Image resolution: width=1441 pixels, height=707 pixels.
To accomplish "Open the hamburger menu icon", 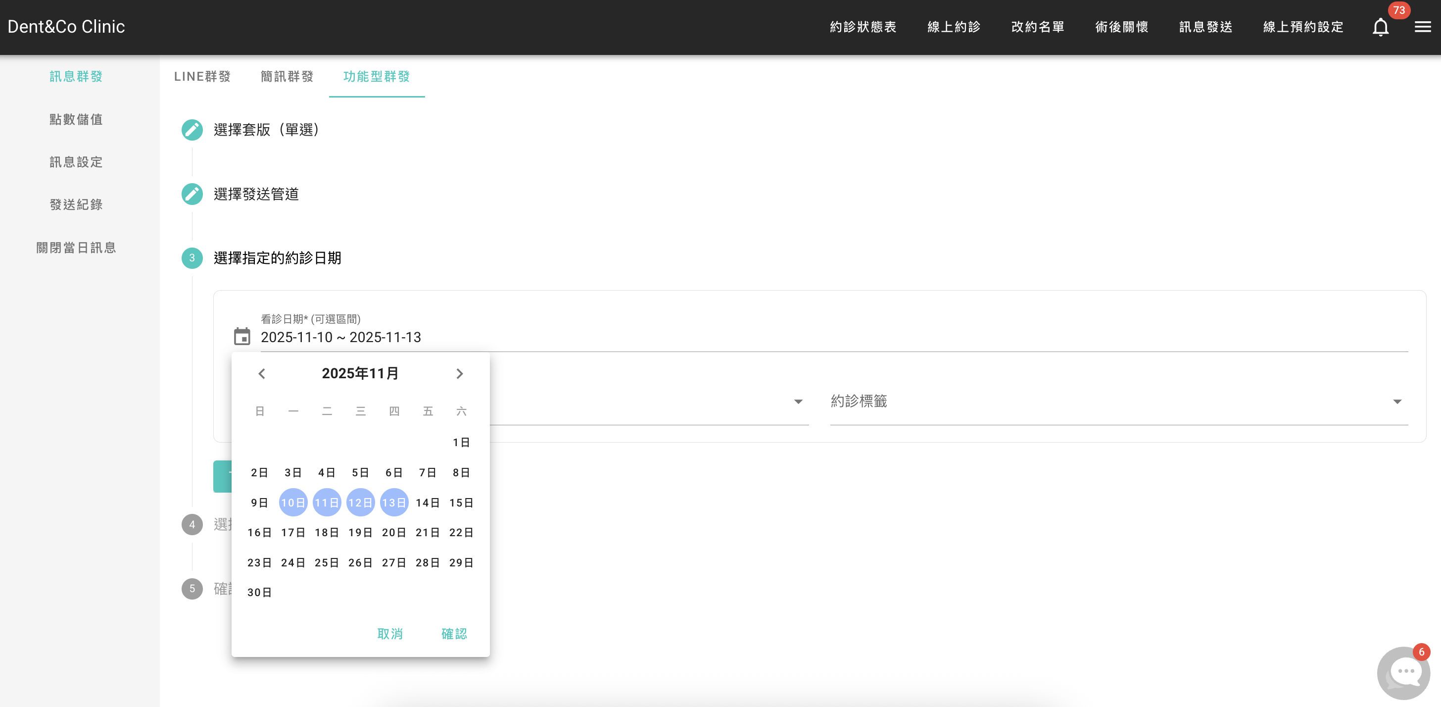I will [x=1422, y=27].
